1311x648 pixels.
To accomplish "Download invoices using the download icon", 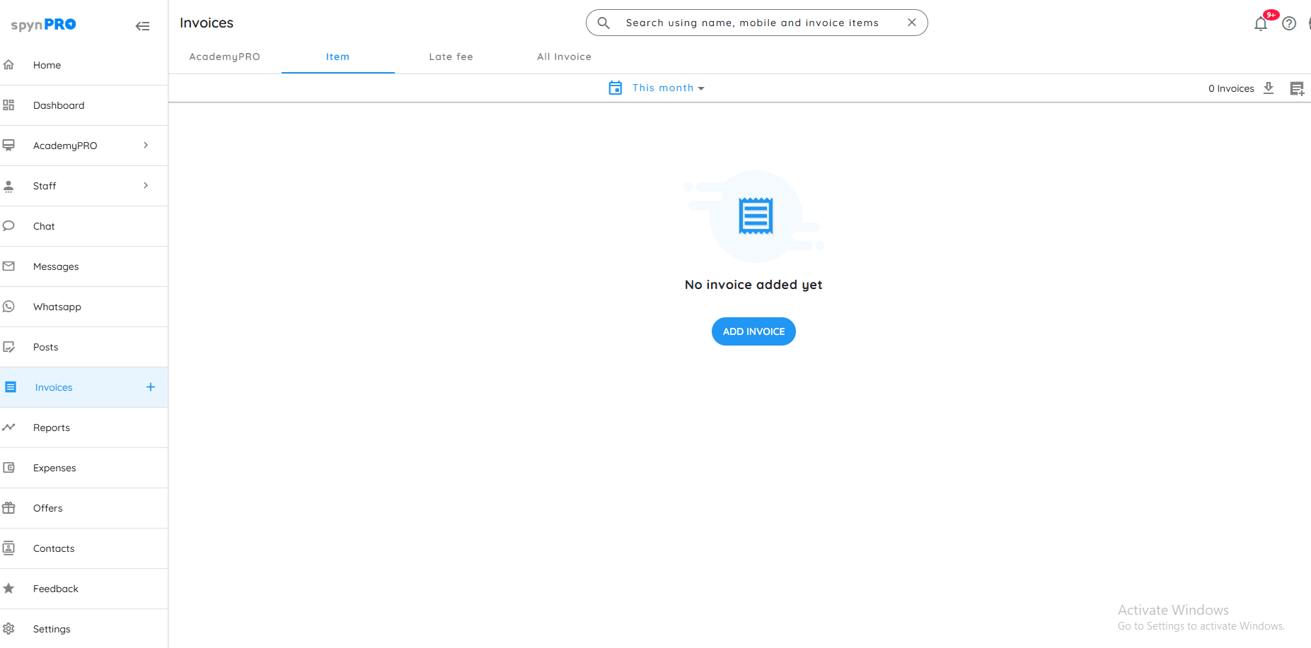I will click(1269, 88).
